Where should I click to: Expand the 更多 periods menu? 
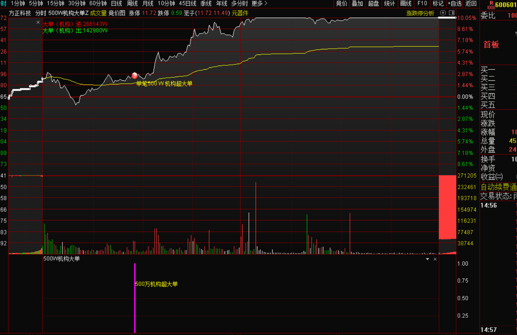click(x=259, y=4)
